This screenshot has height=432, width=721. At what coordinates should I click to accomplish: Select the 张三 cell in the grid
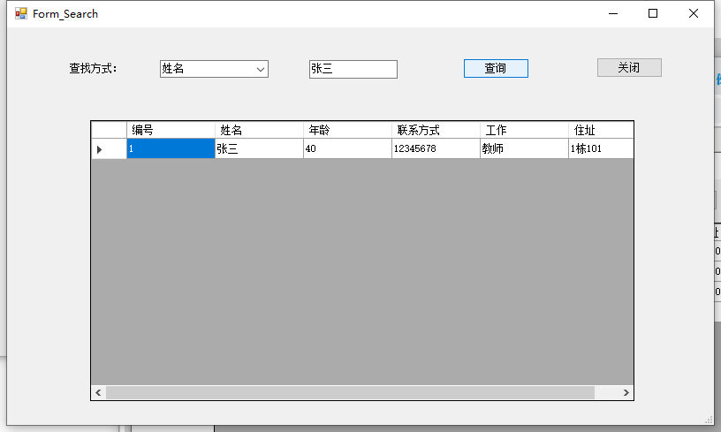(x=259, y=149)
